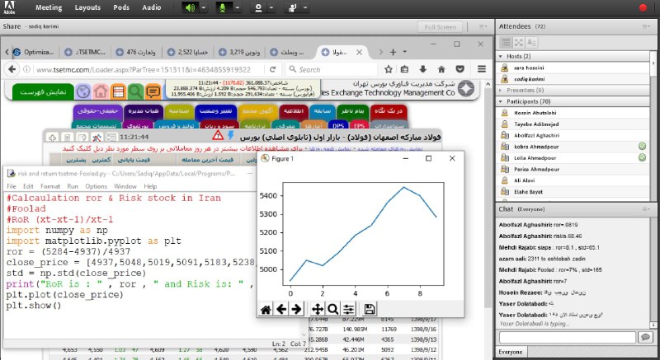Open the Meeting menu
The height and width of the screenshot is (360, 660).
point(49,7)
